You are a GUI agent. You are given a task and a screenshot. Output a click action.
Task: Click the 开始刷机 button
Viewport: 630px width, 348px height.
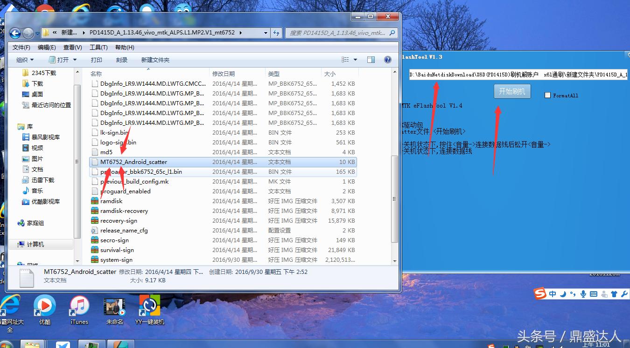512,91
